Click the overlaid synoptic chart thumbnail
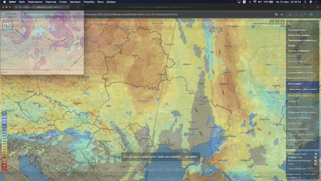 point(42,43)
